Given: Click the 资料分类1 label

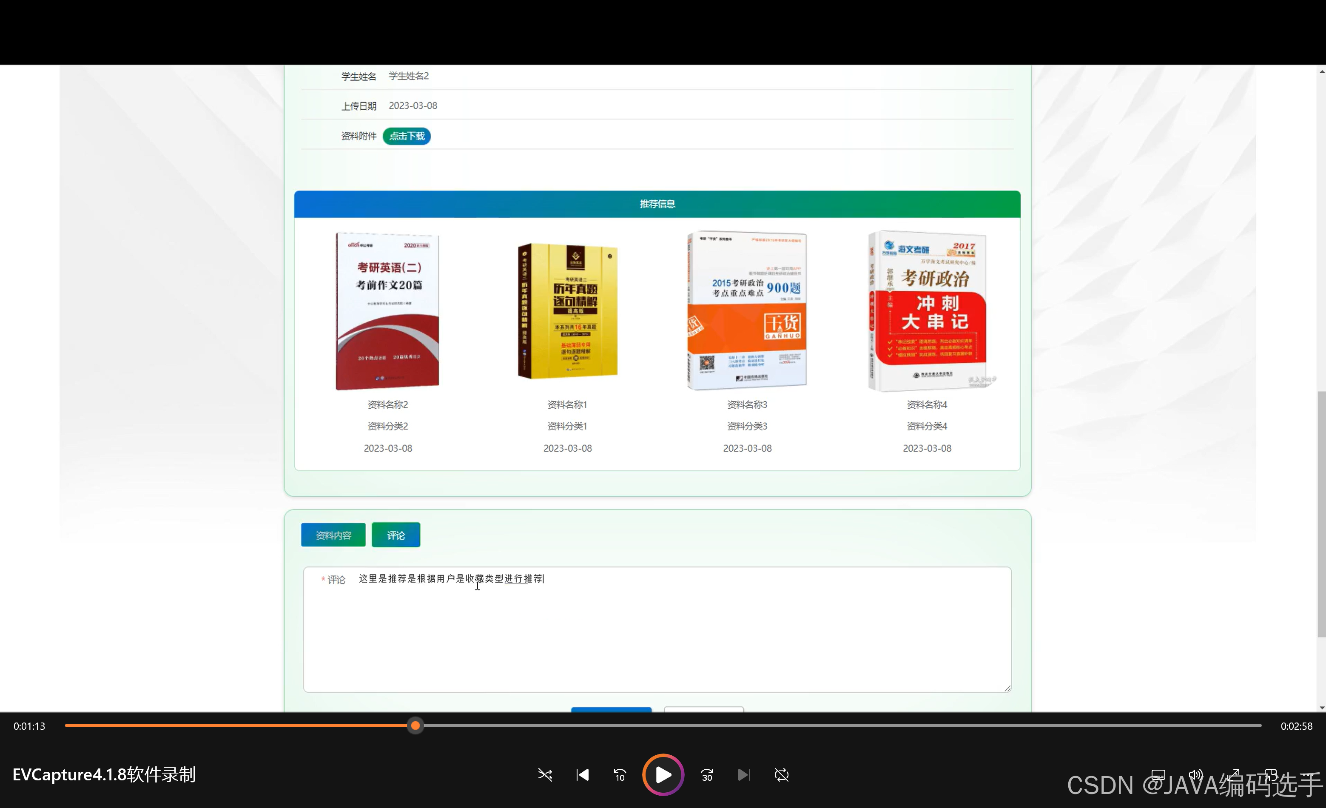Looking at the screenshot, I should (x=567, y=426).
